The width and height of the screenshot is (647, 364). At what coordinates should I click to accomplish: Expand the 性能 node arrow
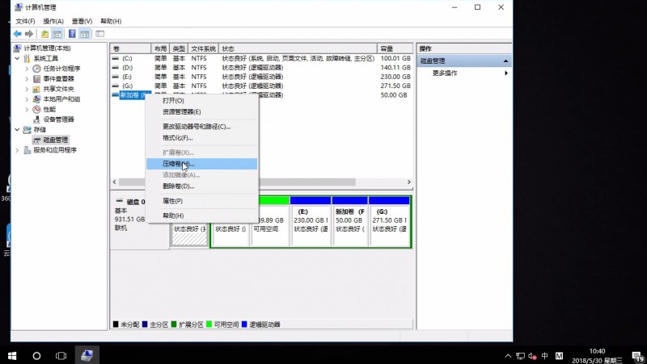(x=27, y=109)
